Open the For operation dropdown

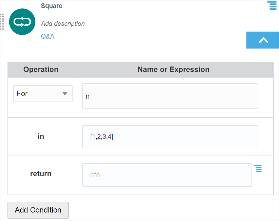pos(43,94)
